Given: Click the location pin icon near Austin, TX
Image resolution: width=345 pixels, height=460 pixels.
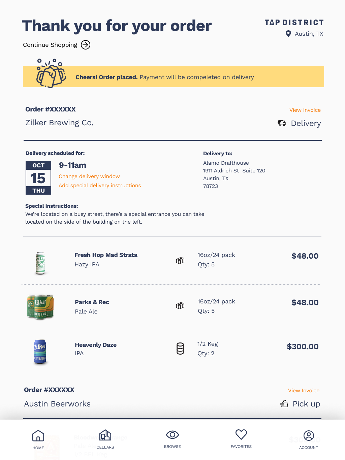Looking at the screenshot, I should [x=288, y=34].
